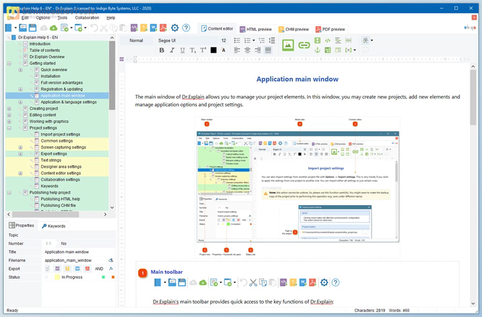This screenshot has width=482, height=317.
Task: Expand the Screen capturing settings node
Action: click(21, 147)
